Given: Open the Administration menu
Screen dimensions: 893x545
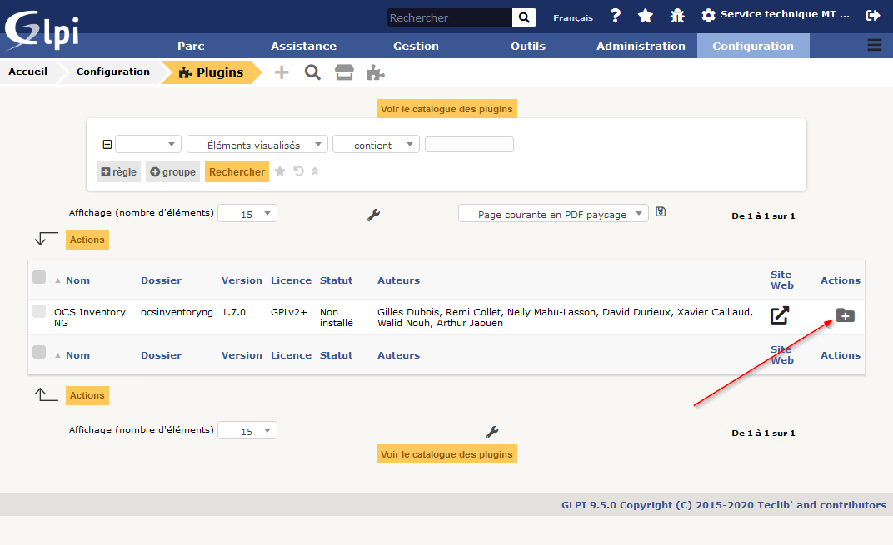Looking at the screenshot, I should [641, 46].
